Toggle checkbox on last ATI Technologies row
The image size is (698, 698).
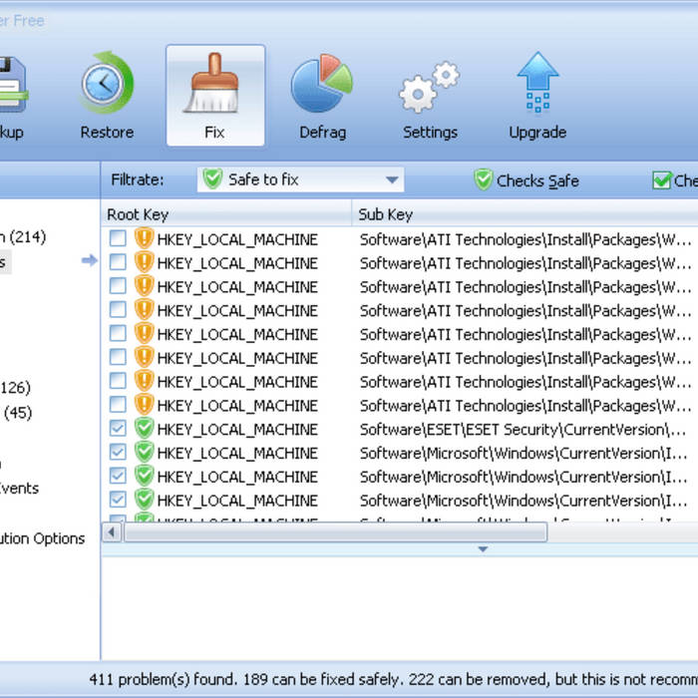[x=118, y=405]
